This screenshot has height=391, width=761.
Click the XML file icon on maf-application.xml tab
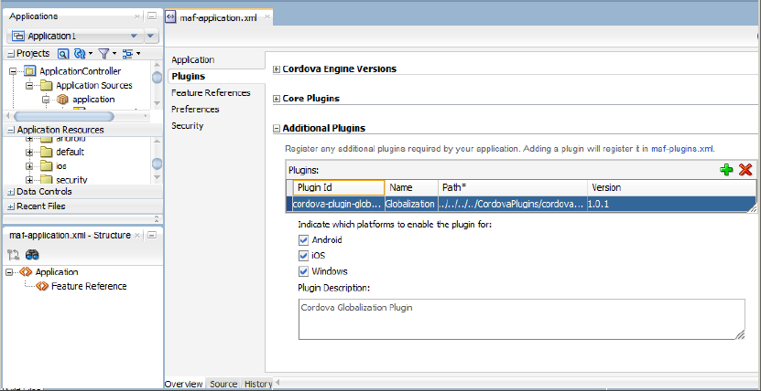point(170,17)
